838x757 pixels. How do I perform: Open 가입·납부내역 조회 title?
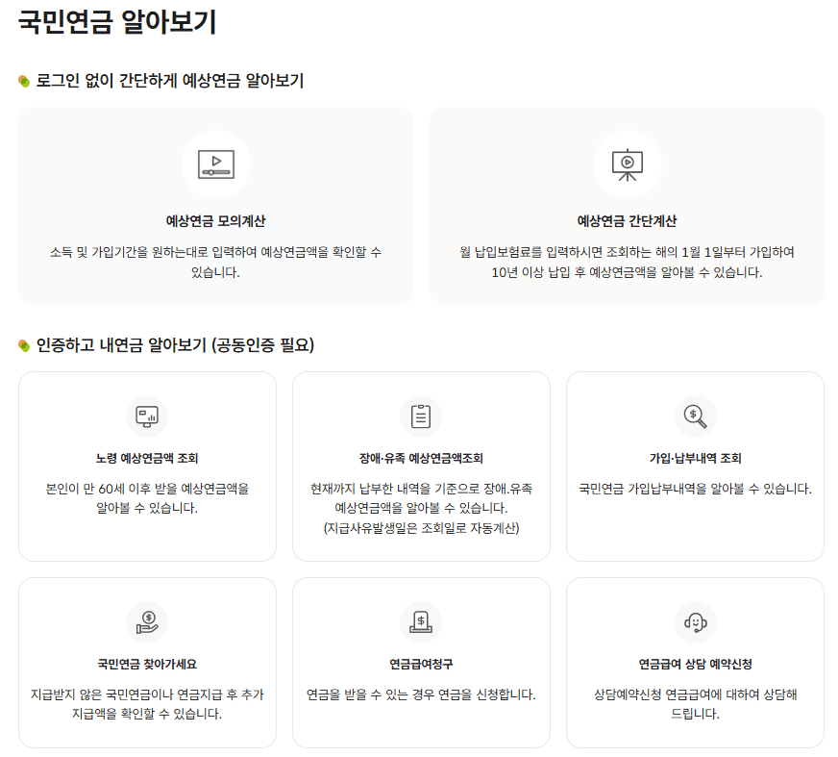point(696,458)
